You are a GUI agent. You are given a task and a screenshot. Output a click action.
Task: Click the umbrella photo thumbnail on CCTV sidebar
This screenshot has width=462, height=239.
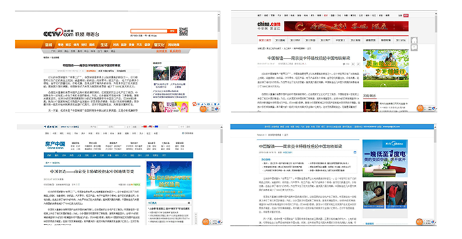pos(161,73)
